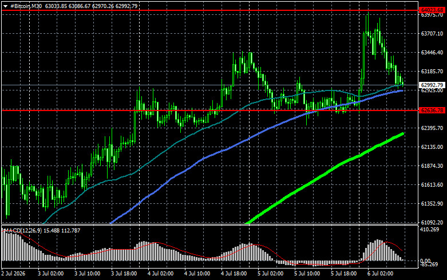Open the chart menu triangle beside #Bitcoin
The image size is (447, 280).
5,6
